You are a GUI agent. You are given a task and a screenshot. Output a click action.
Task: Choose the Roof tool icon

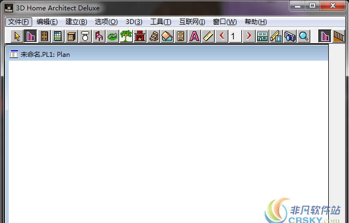pyautogui.click(x=167, y=36)
